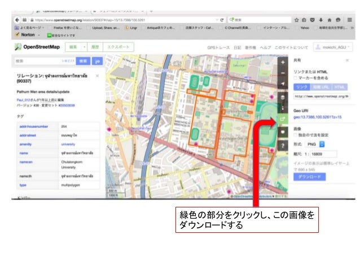Expand the 編集 dropdown arrow
The height and width of the screenshot is (270, 360).
[x=84, y=47]
